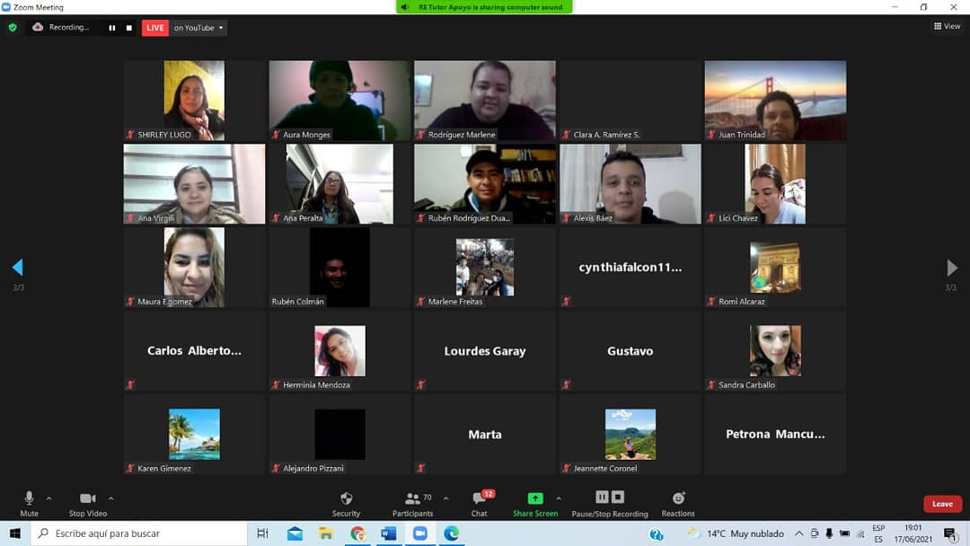Open Task View on taskbar
The image size is (970, 546).
262,533
